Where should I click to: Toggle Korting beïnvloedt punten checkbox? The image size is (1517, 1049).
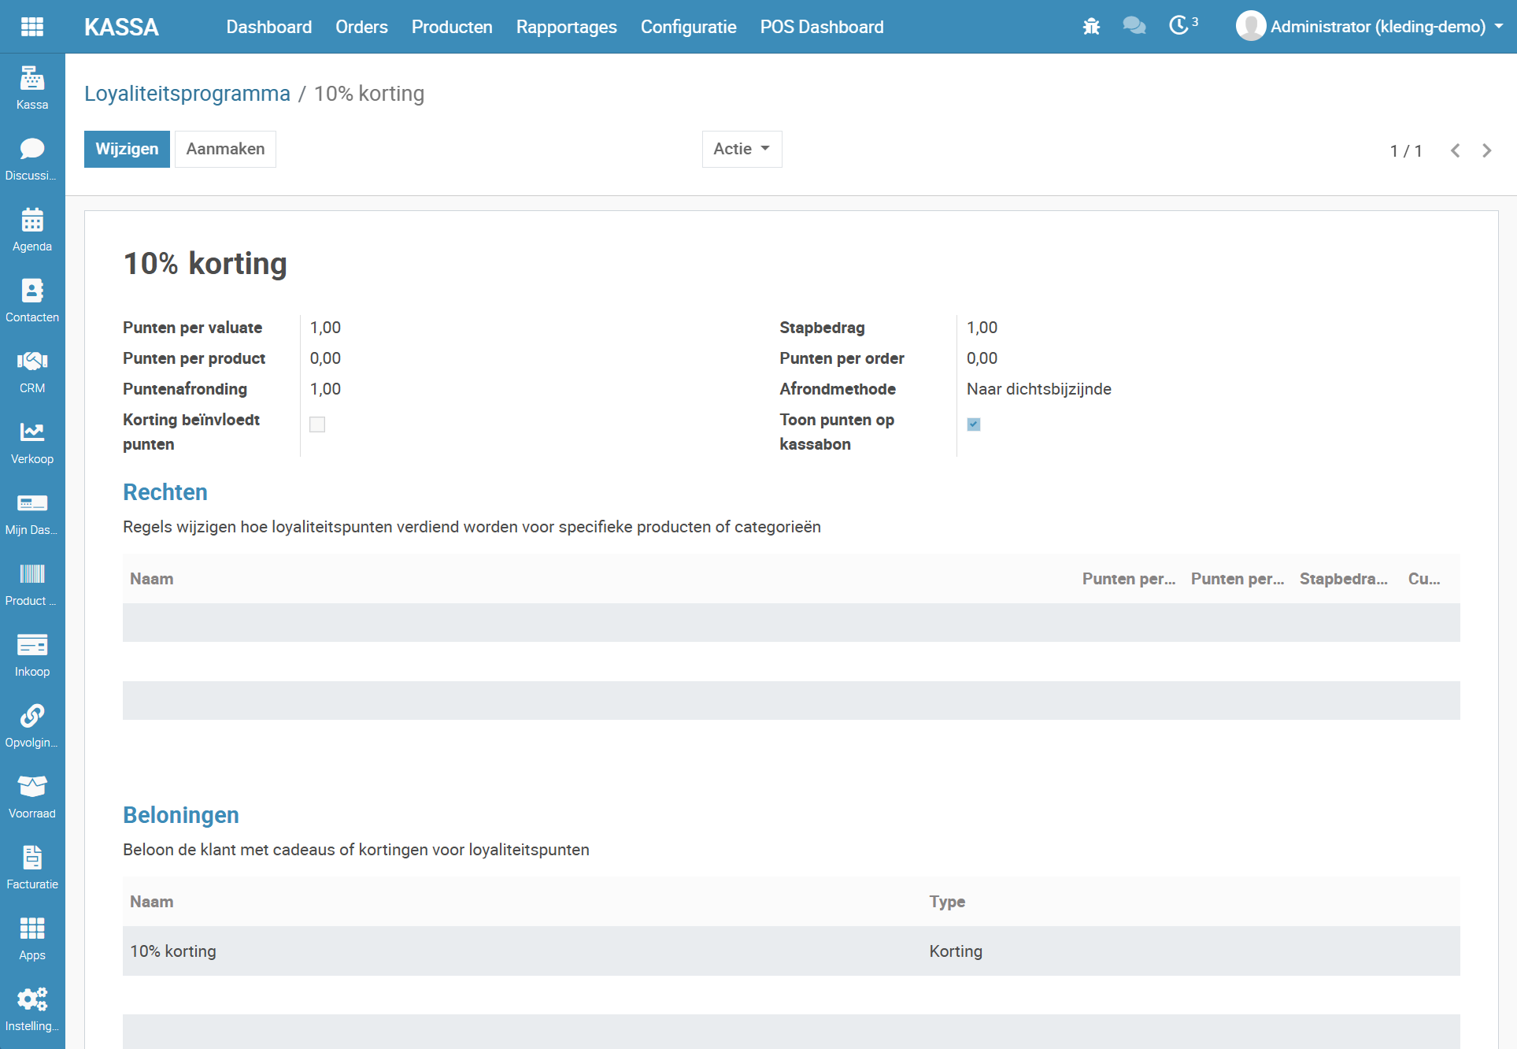(x=317, y=424)
